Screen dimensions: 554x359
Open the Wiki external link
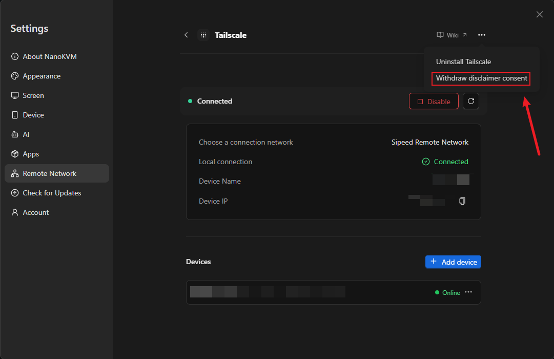click(x=452, y=35)
